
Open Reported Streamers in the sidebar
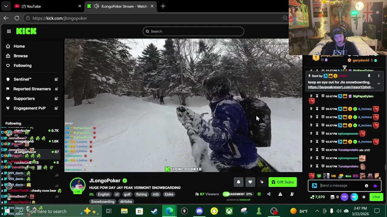pos(32,89)
